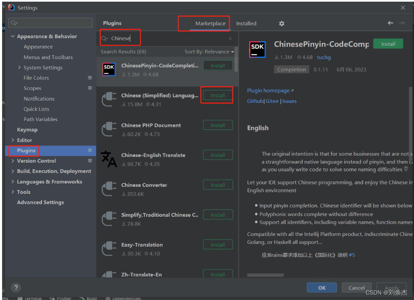Open the plugins gear settings icon
The height and width of the screenshot is (300, 414).
pos(282,23)
